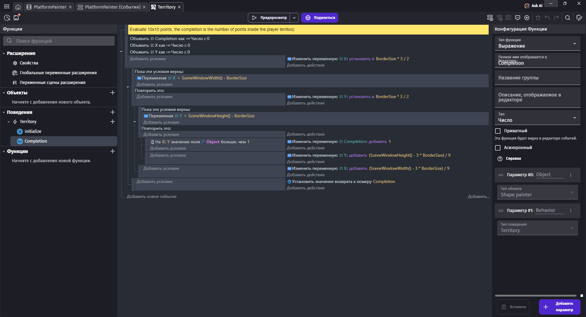
Task: Click the save project icon
Action: click(16, 18)
